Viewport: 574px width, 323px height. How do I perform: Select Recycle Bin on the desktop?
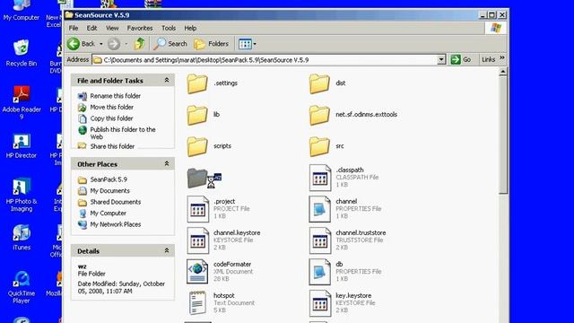click(22, 54)
